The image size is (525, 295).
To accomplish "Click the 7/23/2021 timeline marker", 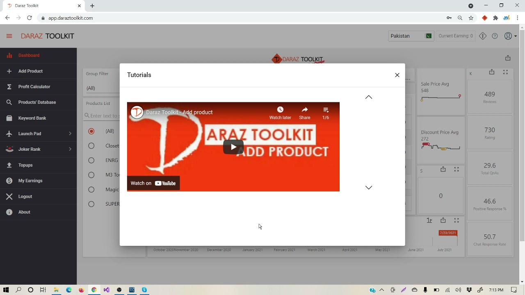I will pos(447,233).
